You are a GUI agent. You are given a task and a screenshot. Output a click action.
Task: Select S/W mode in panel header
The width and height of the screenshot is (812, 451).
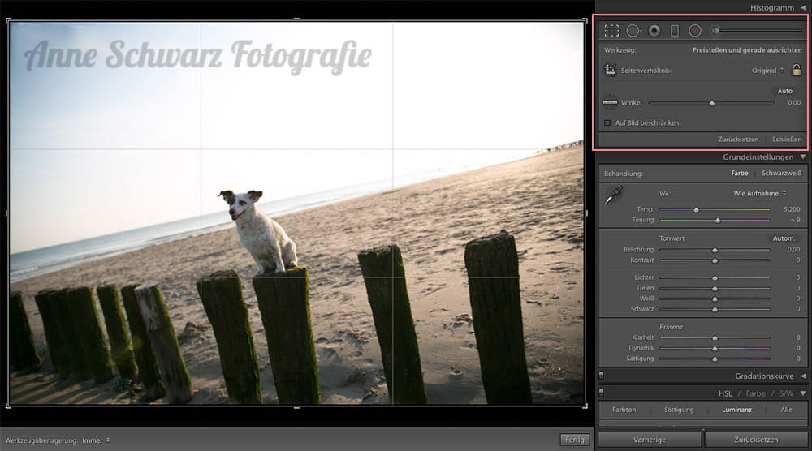tap(786, 393)
